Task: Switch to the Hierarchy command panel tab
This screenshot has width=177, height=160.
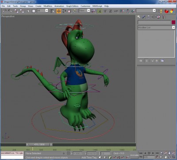Action: tap(149, 17)
